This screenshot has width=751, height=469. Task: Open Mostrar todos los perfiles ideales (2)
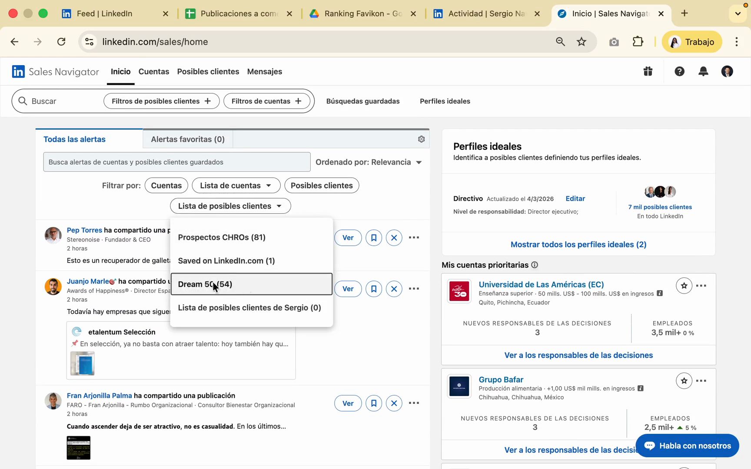click(578, 244)
